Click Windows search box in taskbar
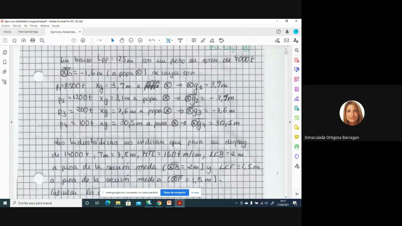This screenshot has height=226, width=402. (x=46, y=203)
